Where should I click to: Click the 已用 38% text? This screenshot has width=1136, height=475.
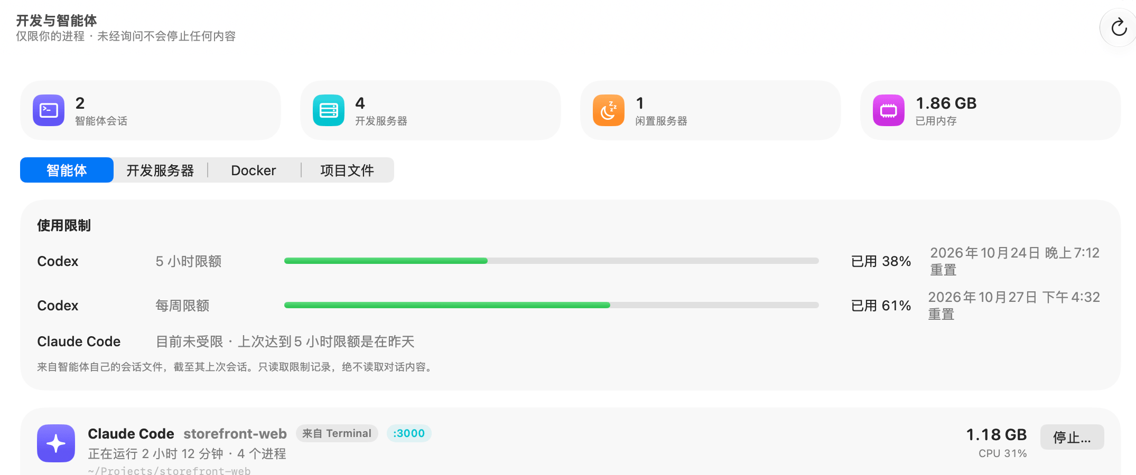click(x=881, y=261)
